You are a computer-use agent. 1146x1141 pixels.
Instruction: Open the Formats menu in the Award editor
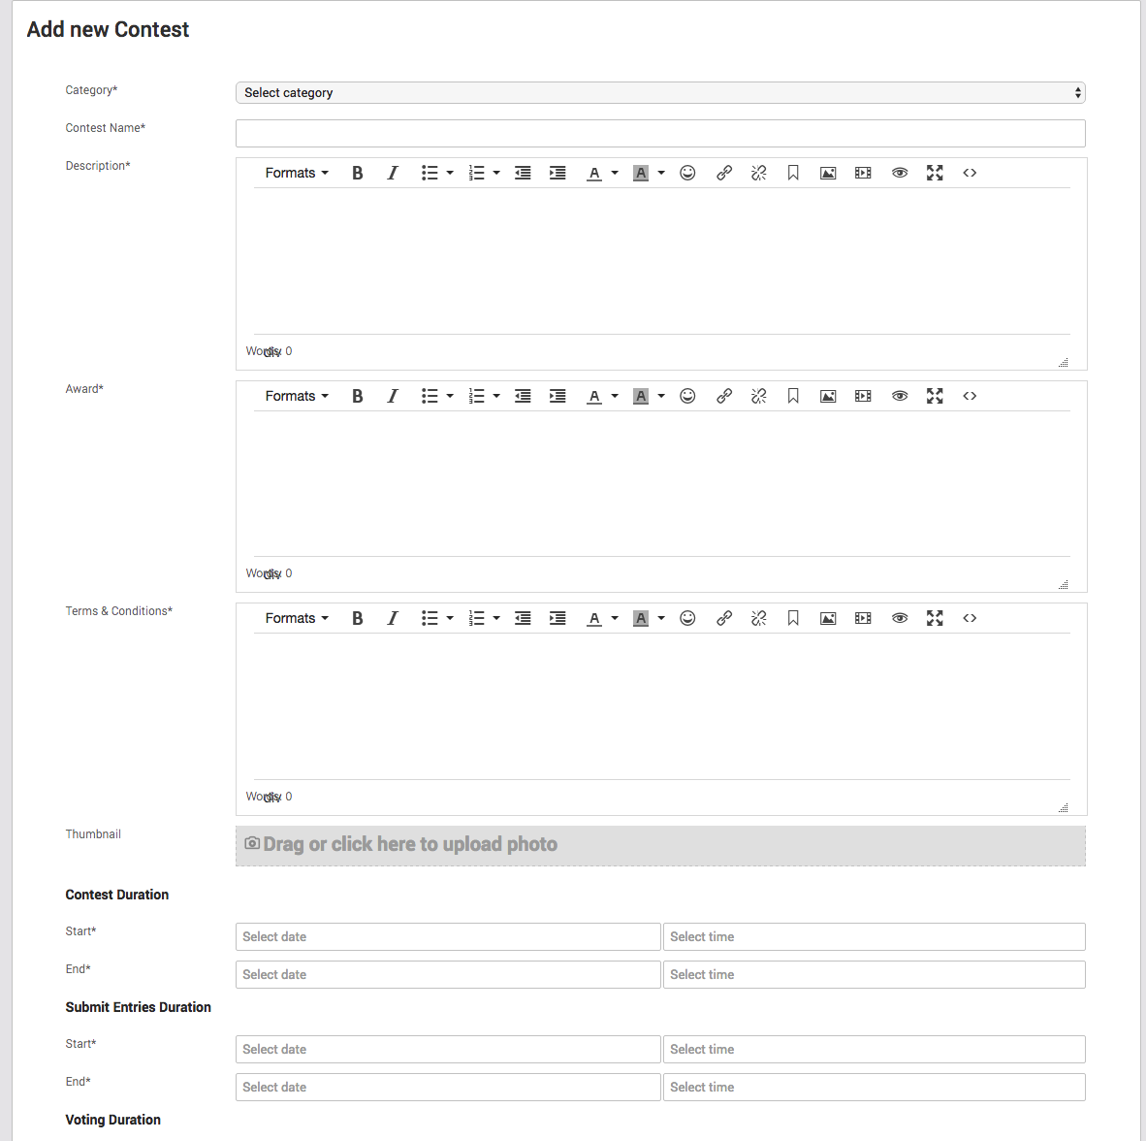coord(297,396)
